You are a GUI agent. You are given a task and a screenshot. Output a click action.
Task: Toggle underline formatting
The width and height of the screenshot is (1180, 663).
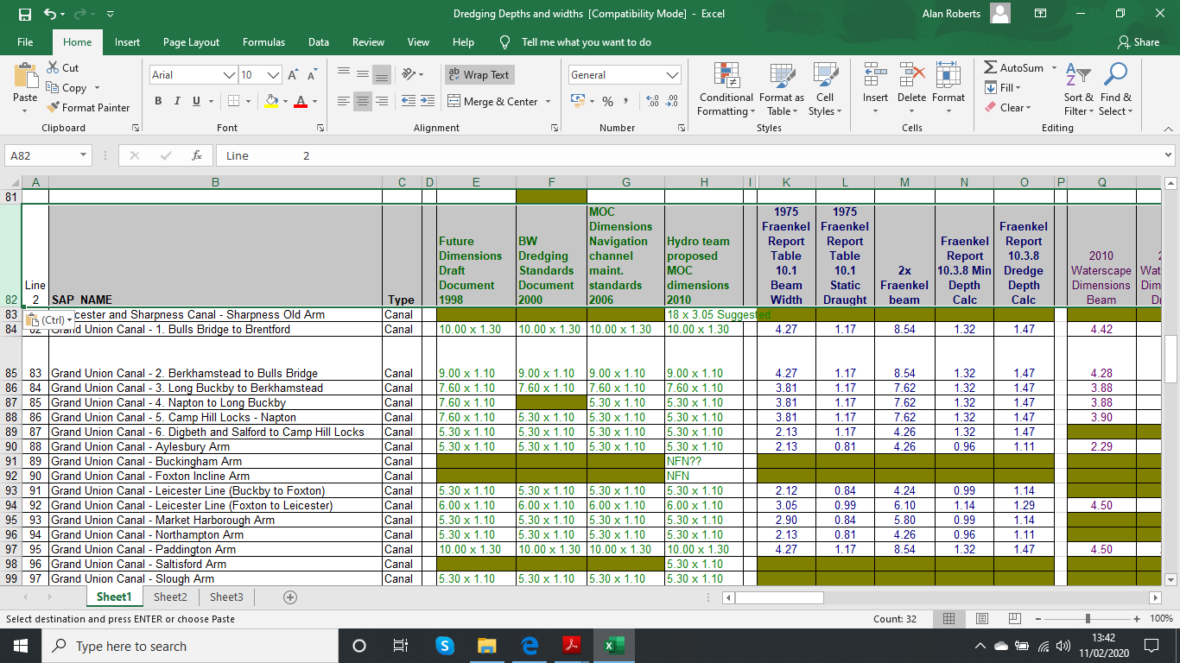tap(196, 101)
